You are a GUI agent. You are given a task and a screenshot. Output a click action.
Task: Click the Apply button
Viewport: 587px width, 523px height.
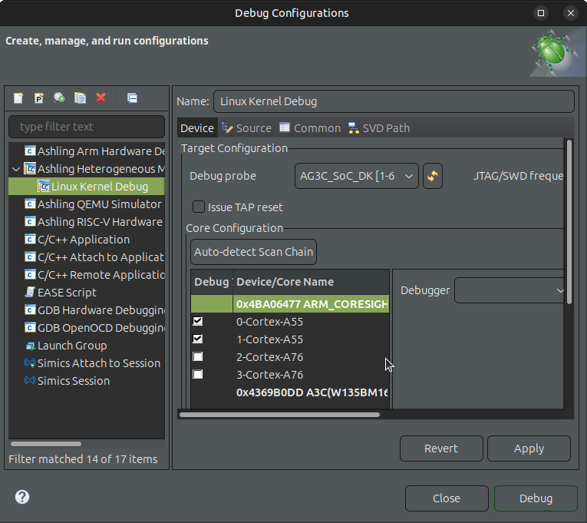(529, 449)
